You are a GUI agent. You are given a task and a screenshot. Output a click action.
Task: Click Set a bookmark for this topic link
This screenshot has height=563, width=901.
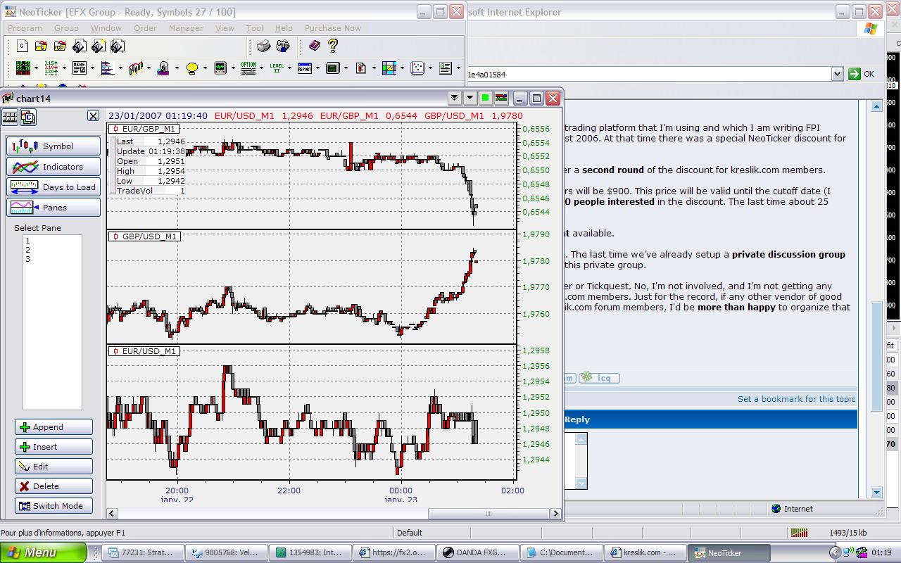tap(796, 399)
